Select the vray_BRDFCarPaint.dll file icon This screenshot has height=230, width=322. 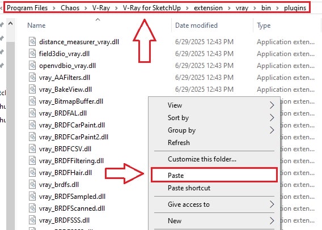(x=32, y=125)
